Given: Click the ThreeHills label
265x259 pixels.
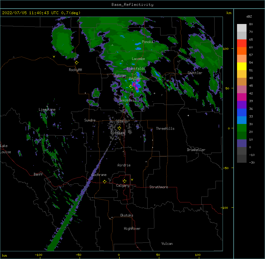Looking at the screenshot, I should click(x=165, y=129).
